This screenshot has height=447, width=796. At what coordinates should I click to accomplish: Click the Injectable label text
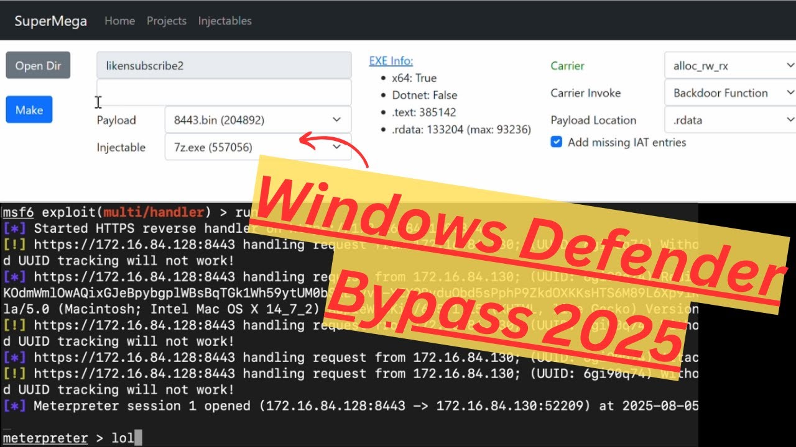click(121, 147)
